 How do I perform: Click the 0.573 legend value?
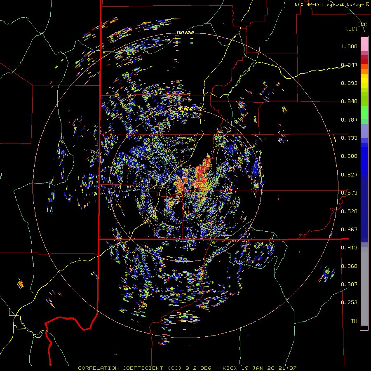(349, 193)
